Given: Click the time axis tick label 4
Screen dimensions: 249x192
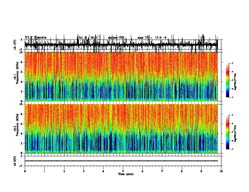Looking at the screenshot, I should [103, 171].
